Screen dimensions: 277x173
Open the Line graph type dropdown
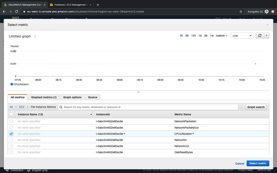pyautogui.click(x=242, y=36)
